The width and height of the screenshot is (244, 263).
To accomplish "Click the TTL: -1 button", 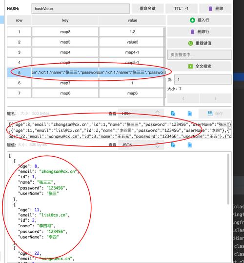I will pyautogui.click(x=181, y=8).
